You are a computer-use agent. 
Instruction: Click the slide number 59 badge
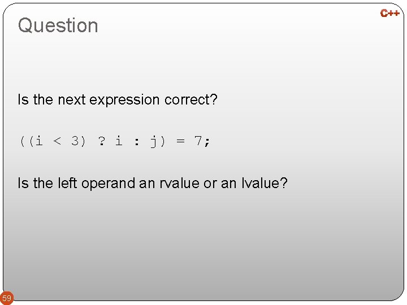[x=7, y=298]
